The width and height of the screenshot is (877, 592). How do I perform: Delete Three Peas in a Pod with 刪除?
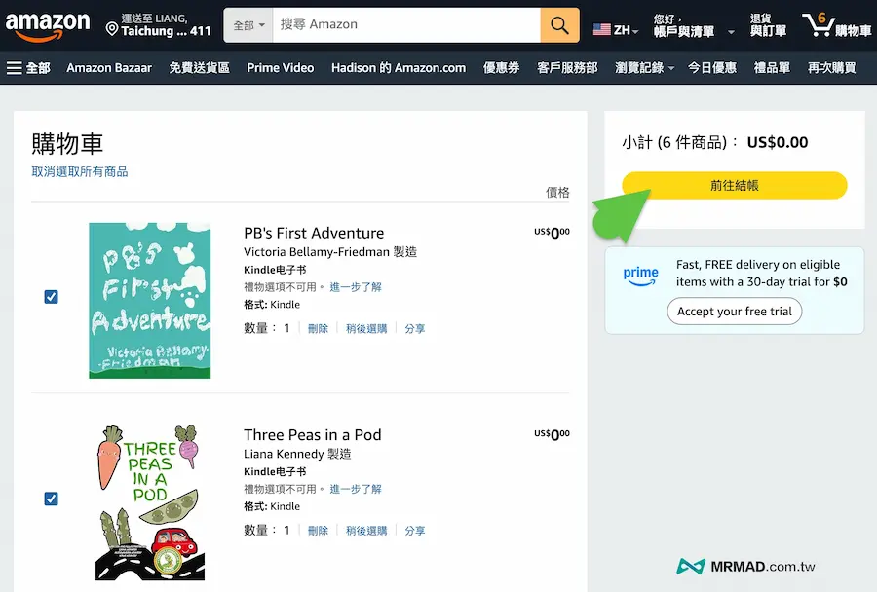coord(318,531)
